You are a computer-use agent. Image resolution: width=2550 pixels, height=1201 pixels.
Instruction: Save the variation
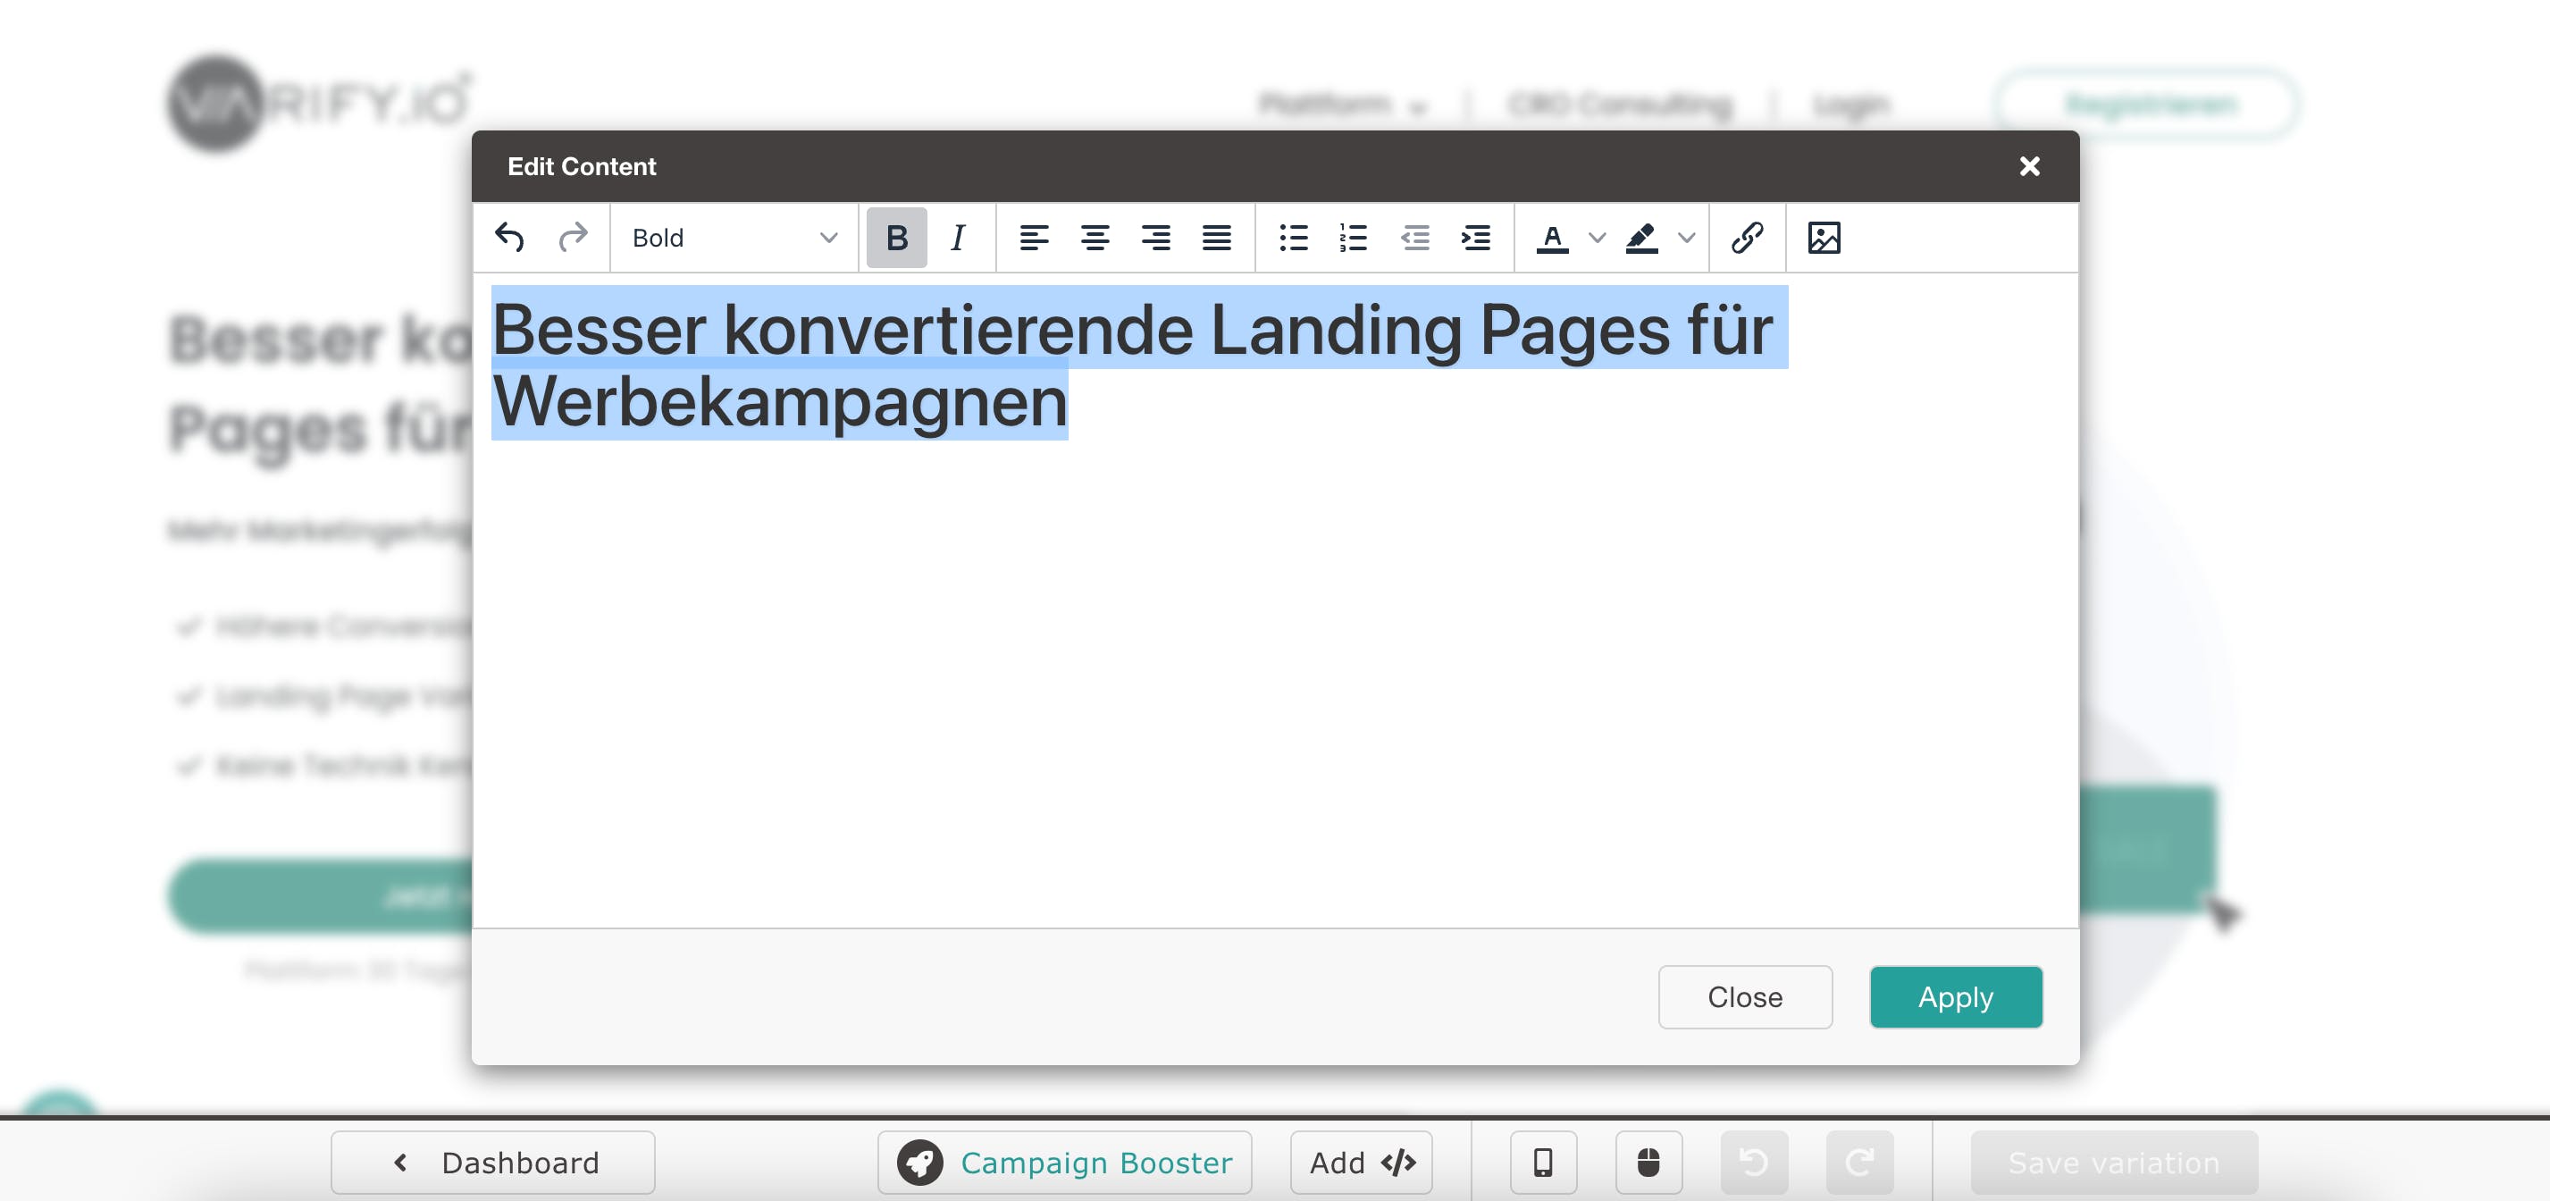(x=2113, y=1163)
